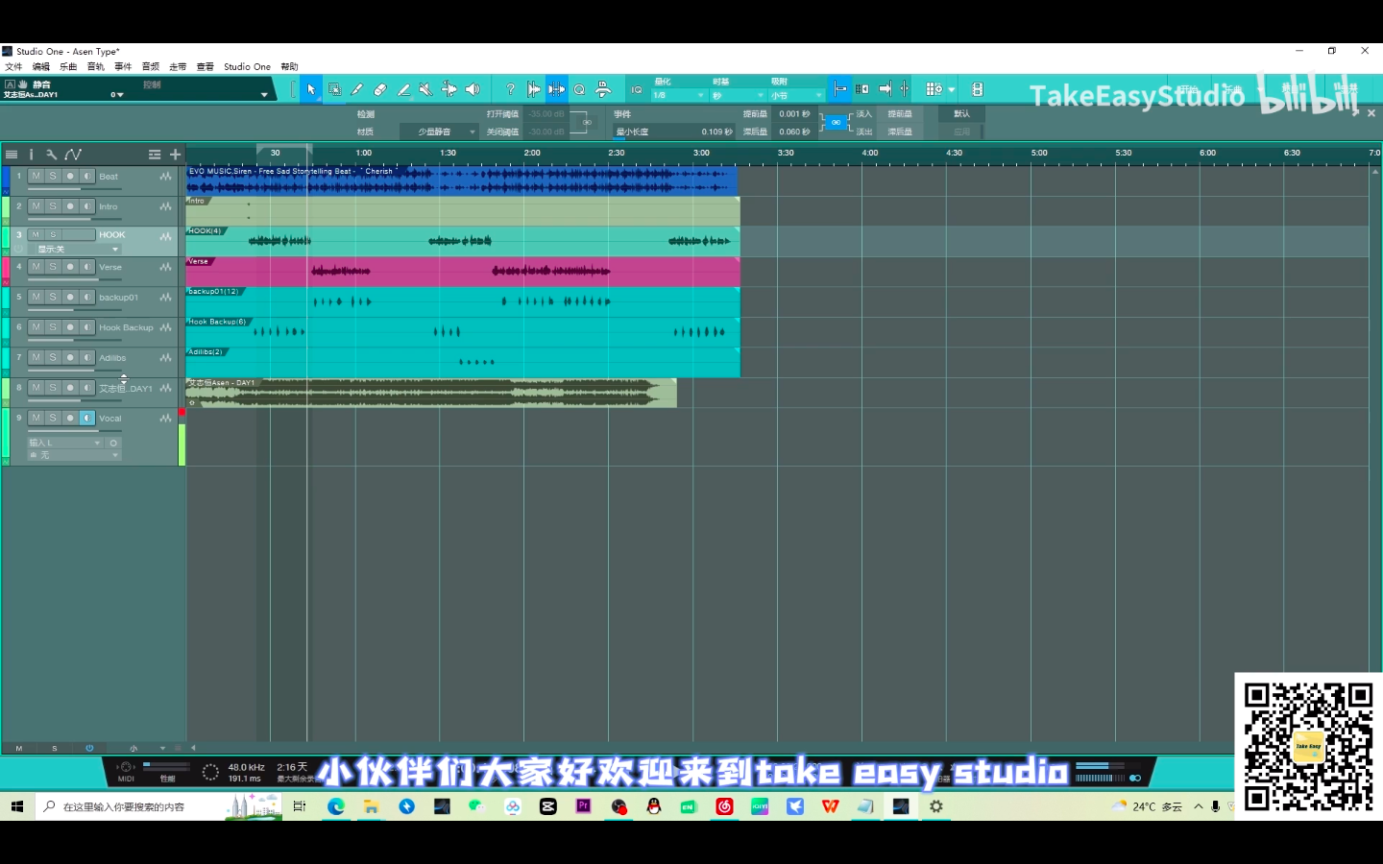Click the 帮助 help menu
The width and height of the screenshot is (1383, 864).
tap(289, 67)
